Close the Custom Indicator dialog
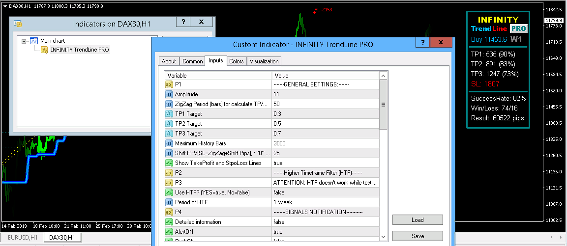The height and width of the screenshot is (246, 567). click(441, 42)
